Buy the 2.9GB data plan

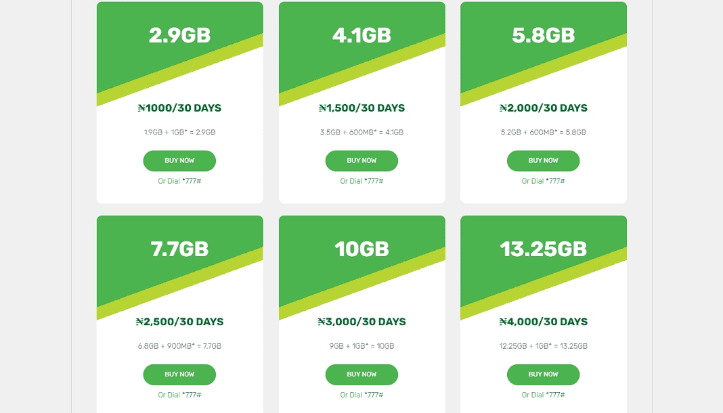179,160
